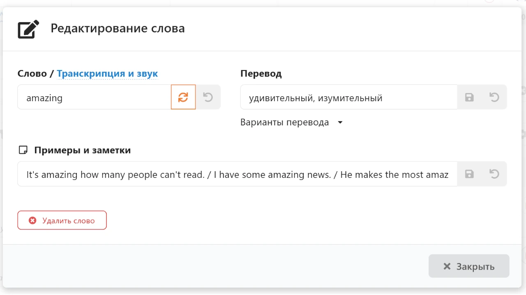Save the examples and notes via the disk icon
This screenshot has height=295, width=526.
click(469, 174)
